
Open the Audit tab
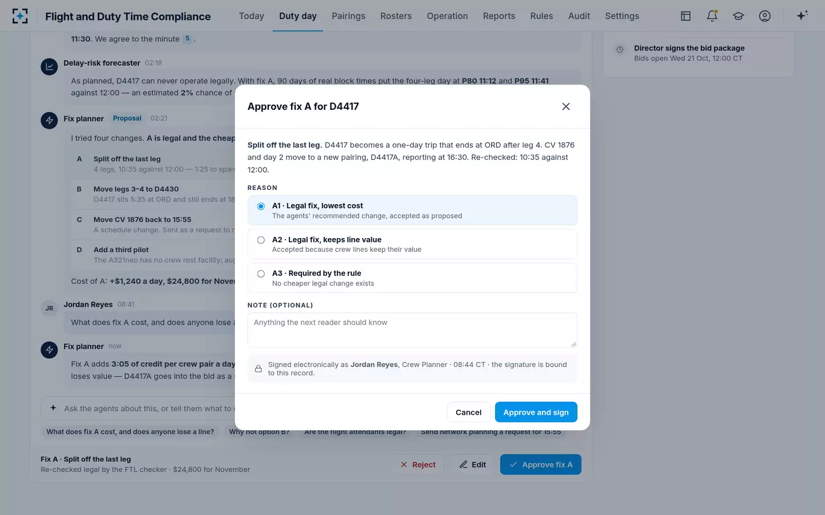click(x=579, y=16)
